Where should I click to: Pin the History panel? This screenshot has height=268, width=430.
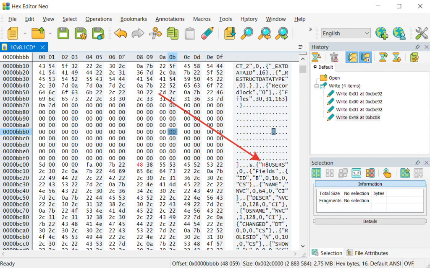[418, 47]
